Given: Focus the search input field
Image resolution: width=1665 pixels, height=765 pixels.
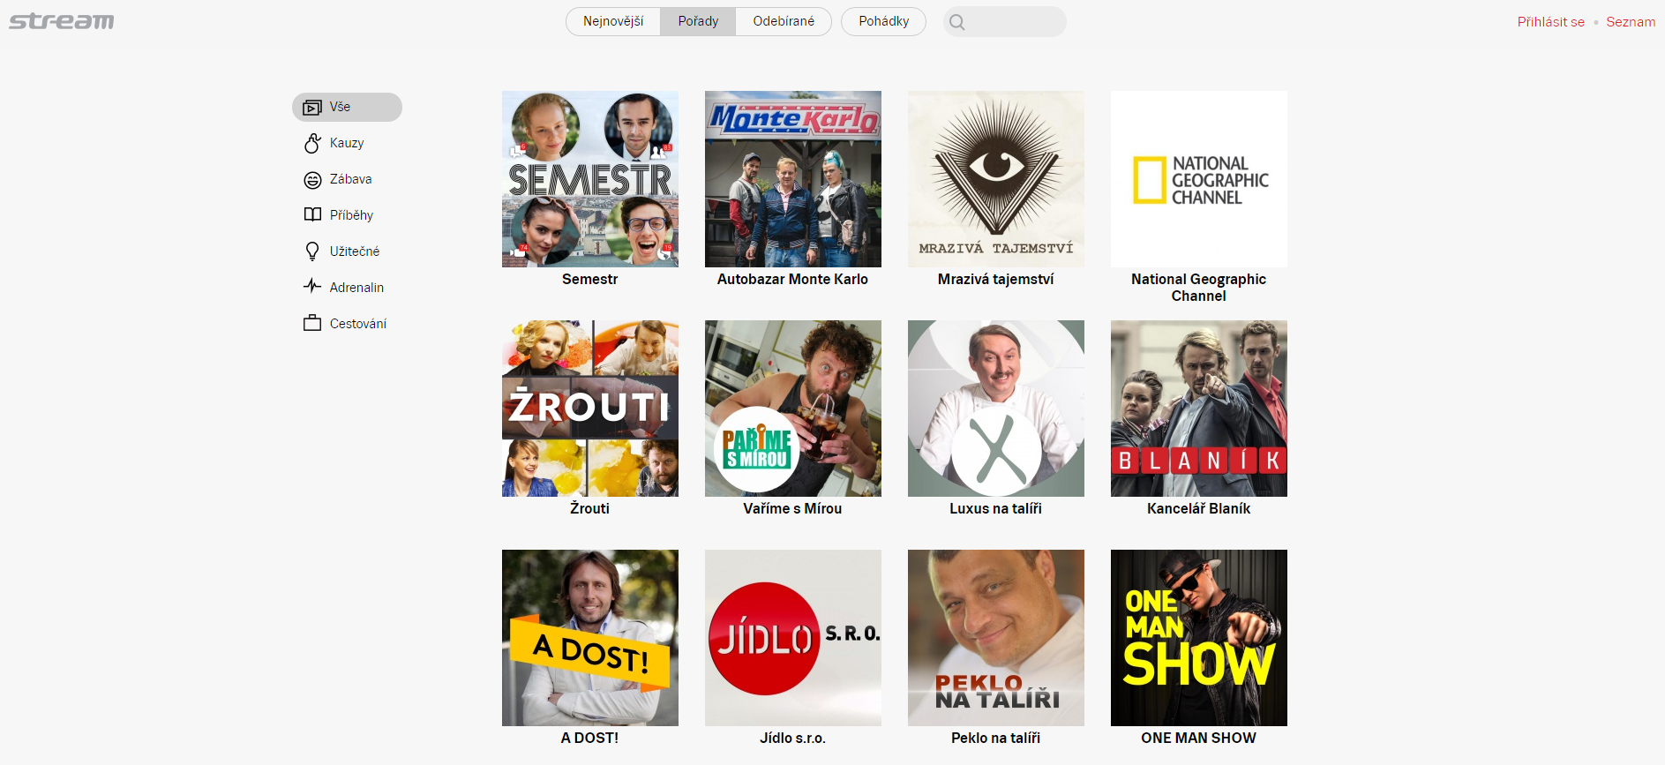Looking at the screenshot, I should [x=1005, y=22].
